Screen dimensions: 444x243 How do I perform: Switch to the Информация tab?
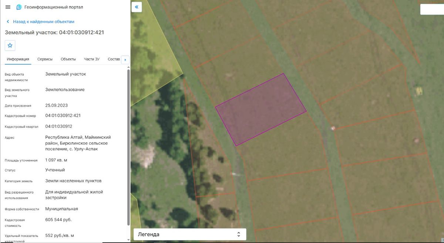click(x=18, y=59)
